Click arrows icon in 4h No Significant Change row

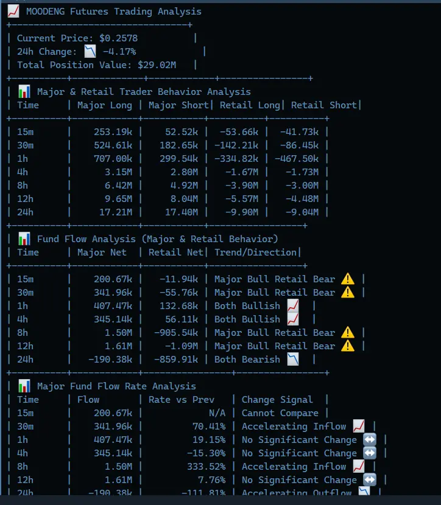[x=370, y=453]
